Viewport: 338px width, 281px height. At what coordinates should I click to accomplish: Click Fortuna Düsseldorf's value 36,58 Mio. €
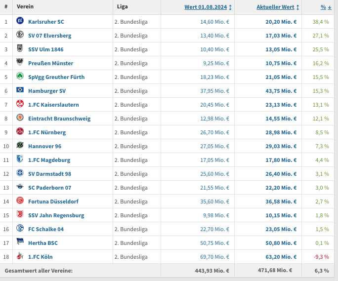(x=281, y=201)
